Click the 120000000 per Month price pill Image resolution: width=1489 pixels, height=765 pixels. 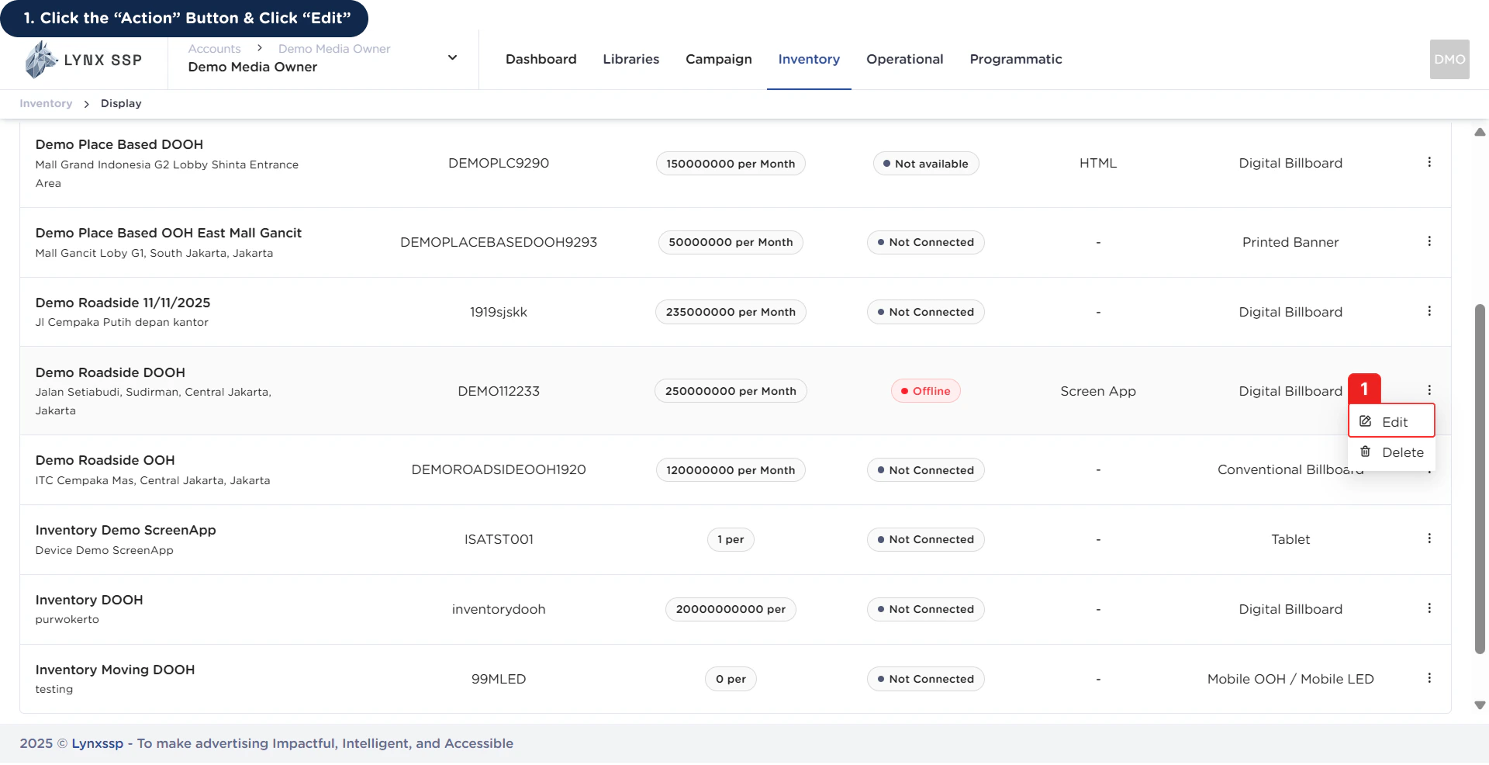tap(731, 470)
